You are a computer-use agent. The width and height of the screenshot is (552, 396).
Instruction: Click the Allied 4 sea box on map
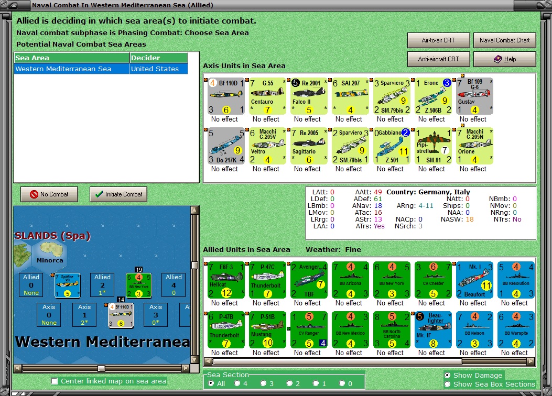tap(174, 284)
